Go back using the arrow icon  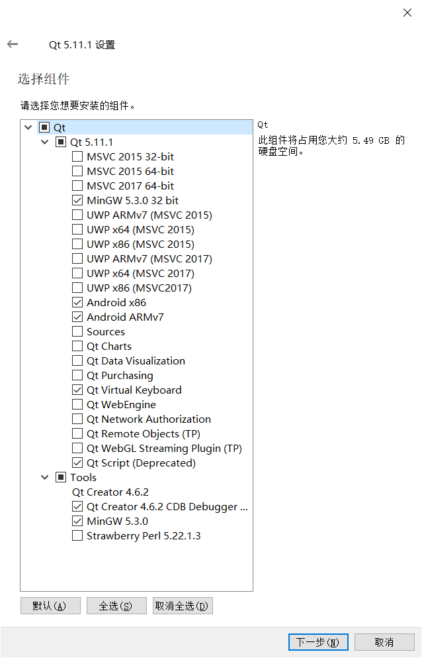click(x=13, y=44)
